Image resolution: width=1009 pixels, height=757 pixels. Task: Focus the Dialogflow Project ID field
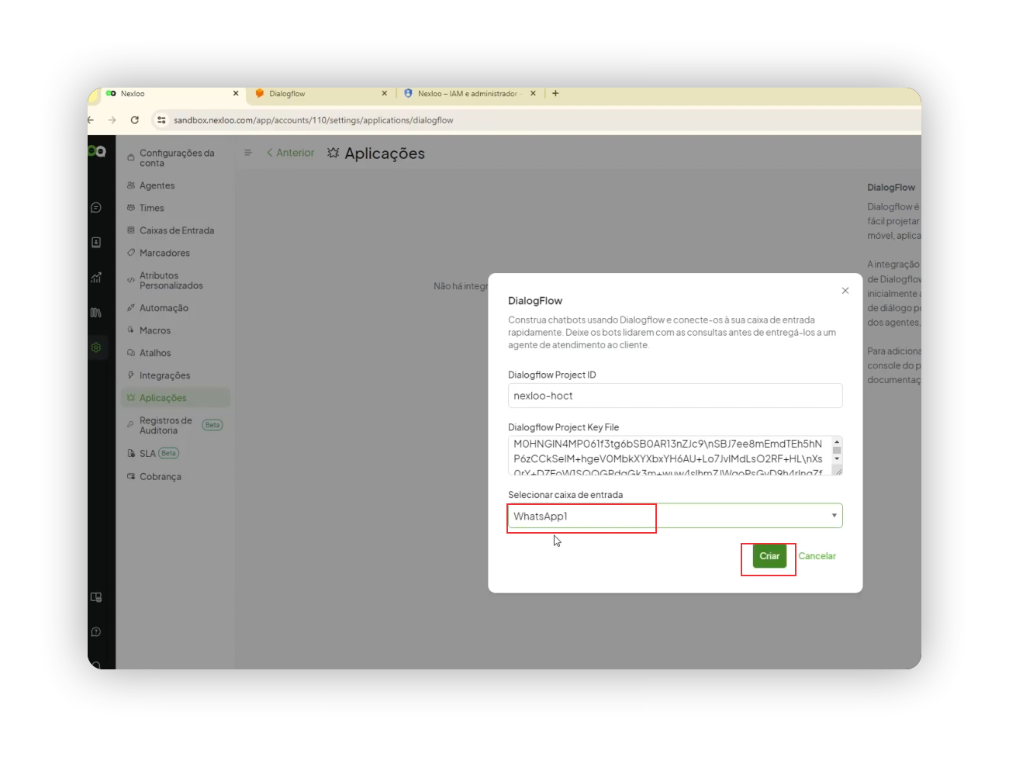pos(675,396)
